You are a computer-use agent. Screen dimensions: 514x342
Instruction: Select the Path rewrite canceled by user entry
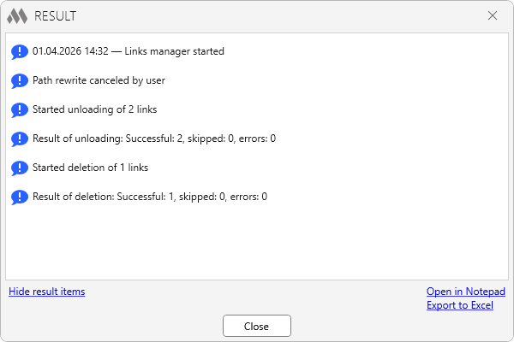click(x=99, y=80)
